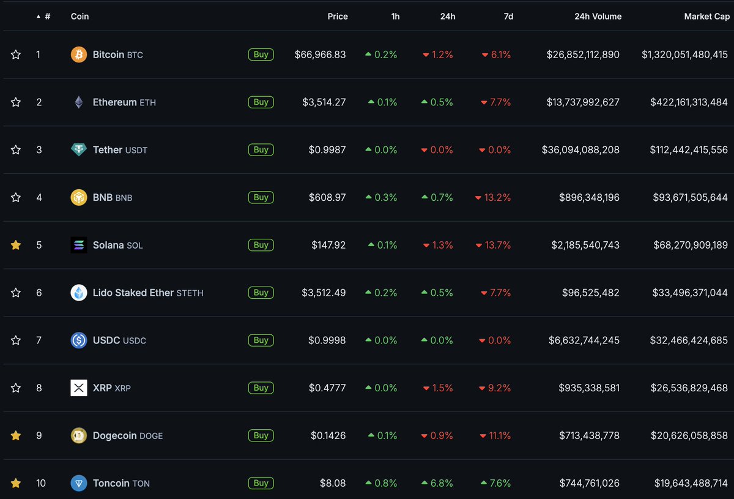Click Solana 7d change 13.7%
This screenshot has height=499, width=734.
pyautogui.click(x=493, y=245)
